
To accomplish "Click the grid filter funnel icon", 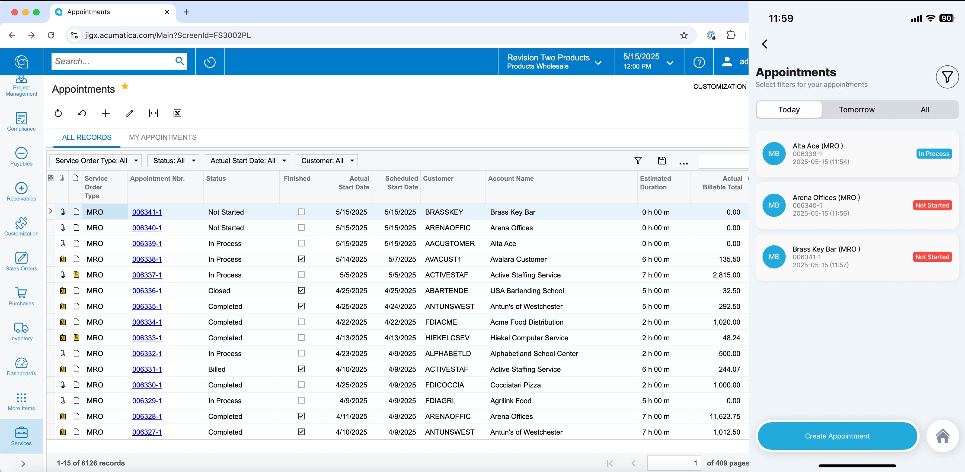I will [638, 161].
